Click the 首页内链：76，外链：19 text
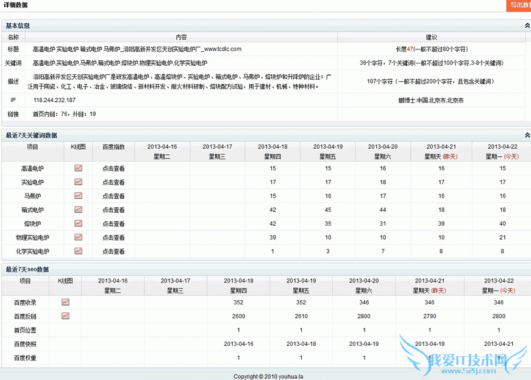The height and width of the screenshot is (380, 531). [x=65, y=114]
